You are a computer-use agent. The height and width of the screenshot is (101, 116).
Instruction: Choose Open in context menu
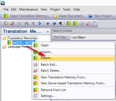click(73, 45)
